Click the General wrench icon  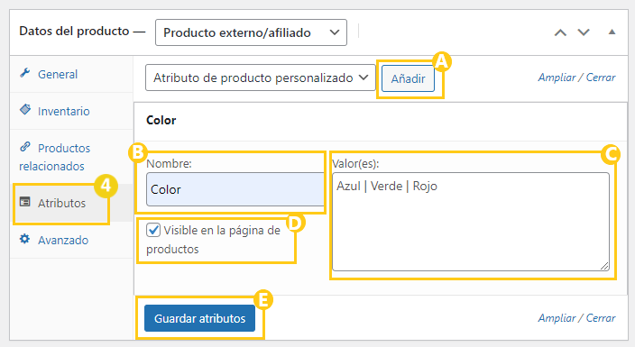(x=25, y=73)
